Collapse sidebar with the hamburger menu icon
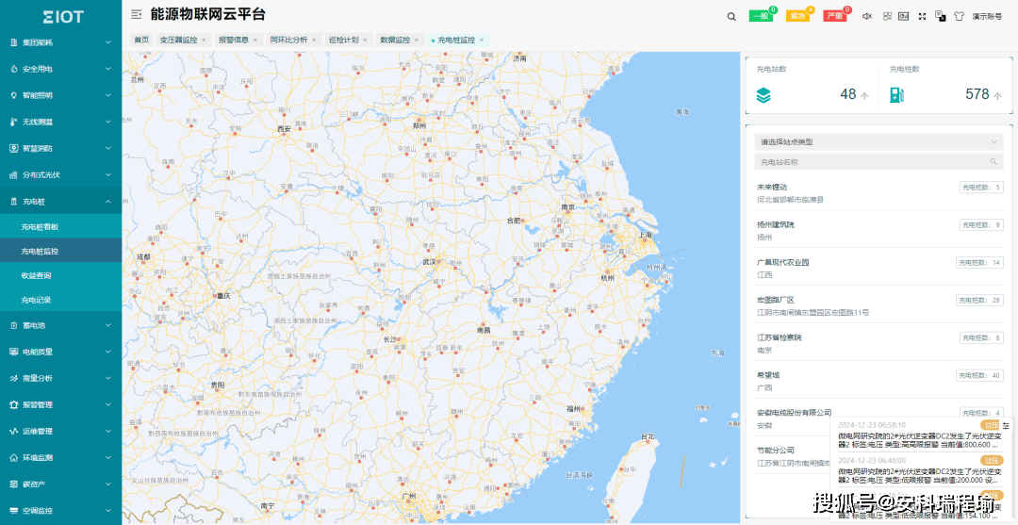 click(137, 14)
